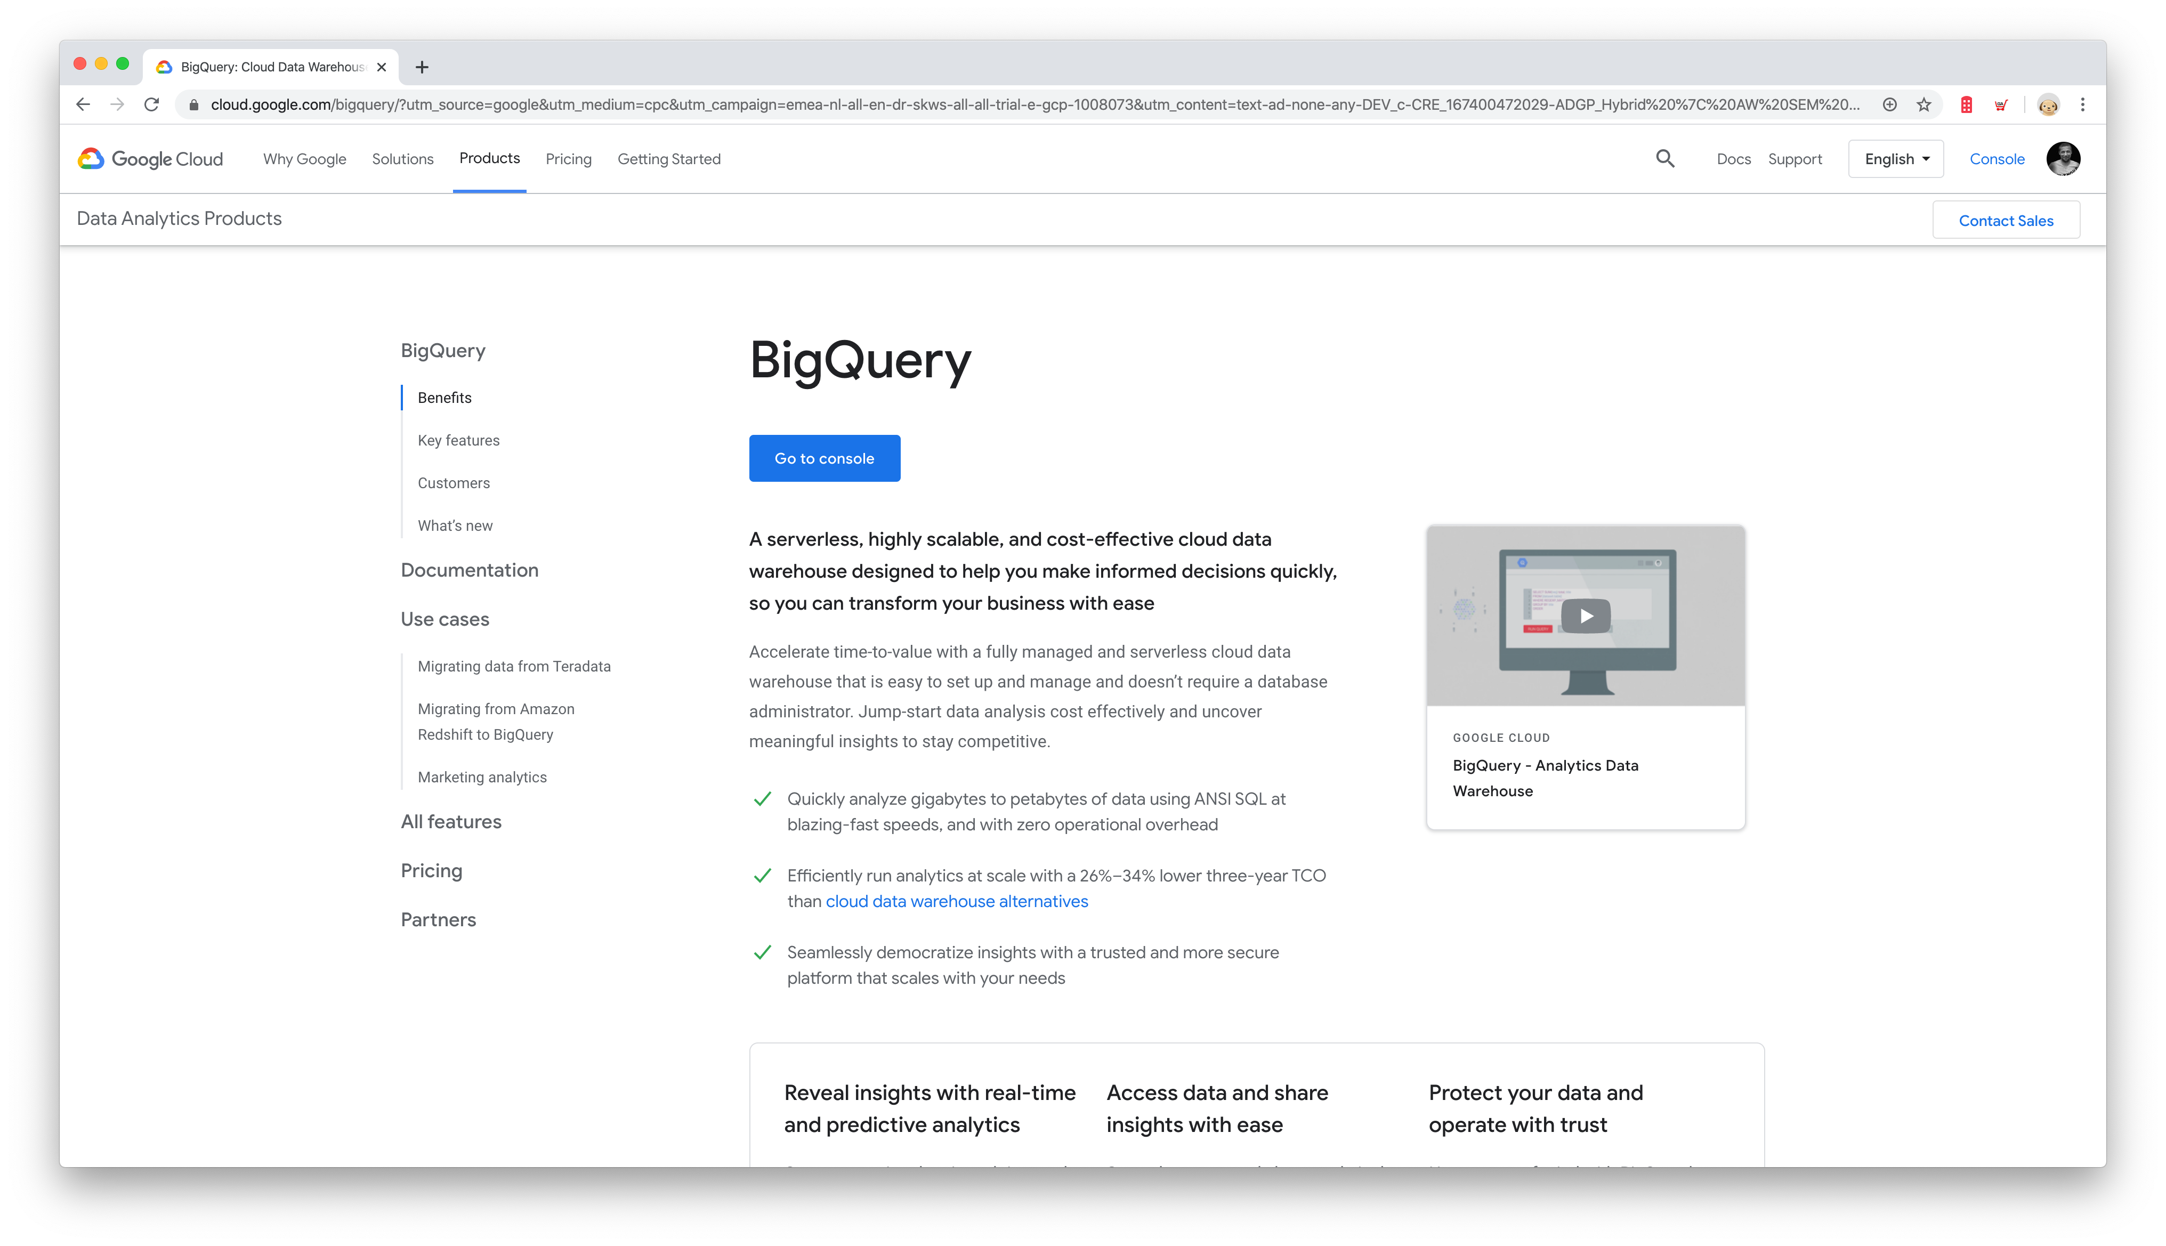Image resolution: width=2166 pixels, height=1246 pixels.
Task: Open the red cart browser extension
Action: 2001,104
